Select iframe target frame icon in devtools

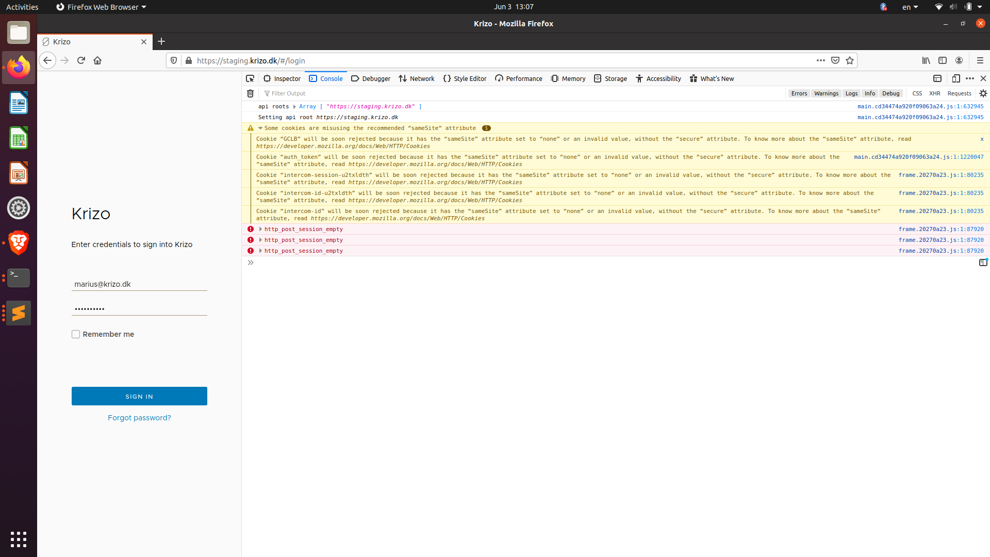tap(937, 78)
